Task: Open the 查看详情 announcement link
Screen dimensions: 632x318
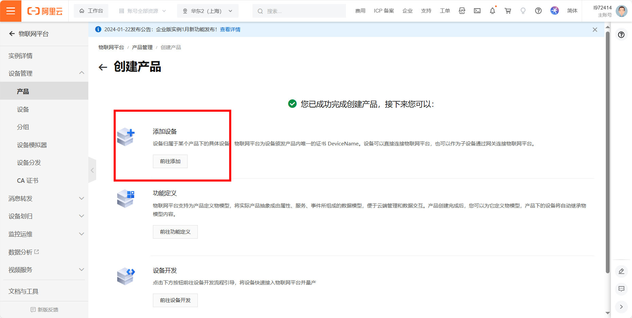Action: (x=230, y=29)
